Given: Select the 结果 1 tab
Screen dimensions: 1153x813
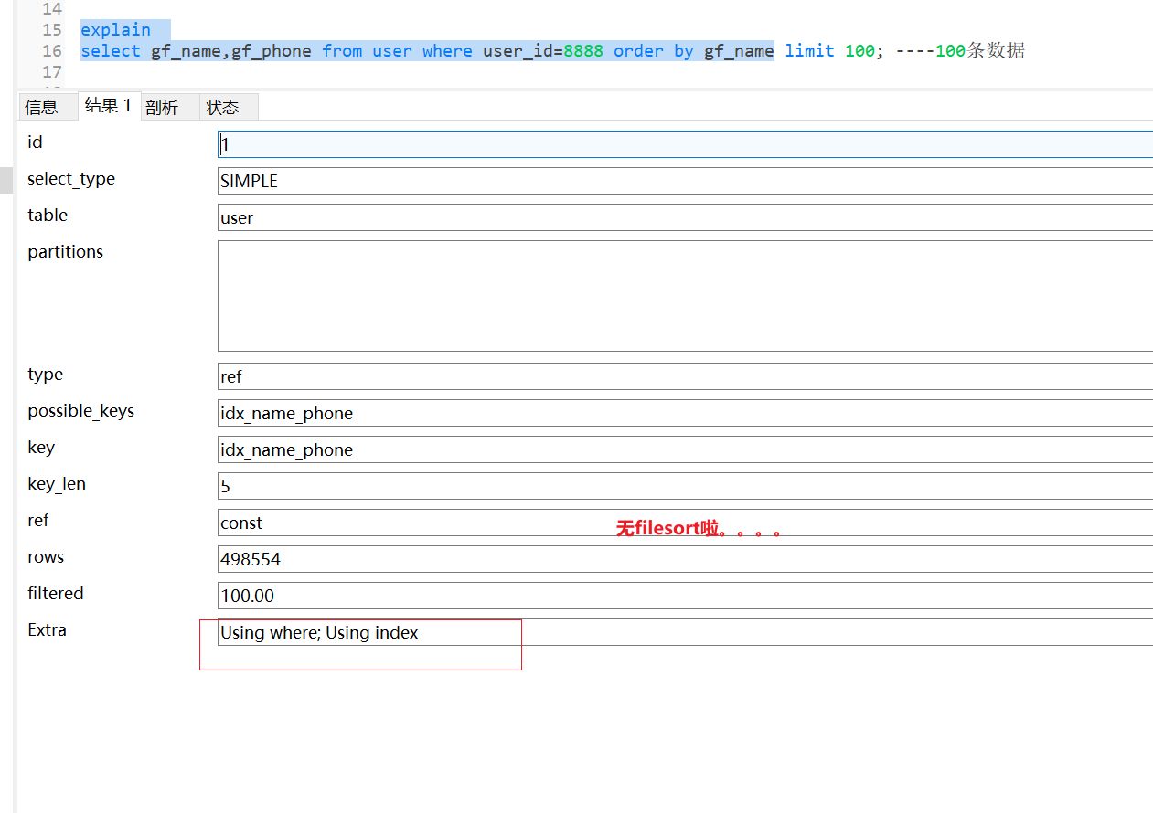Looking at the screenshot, I should click(109, 105).
